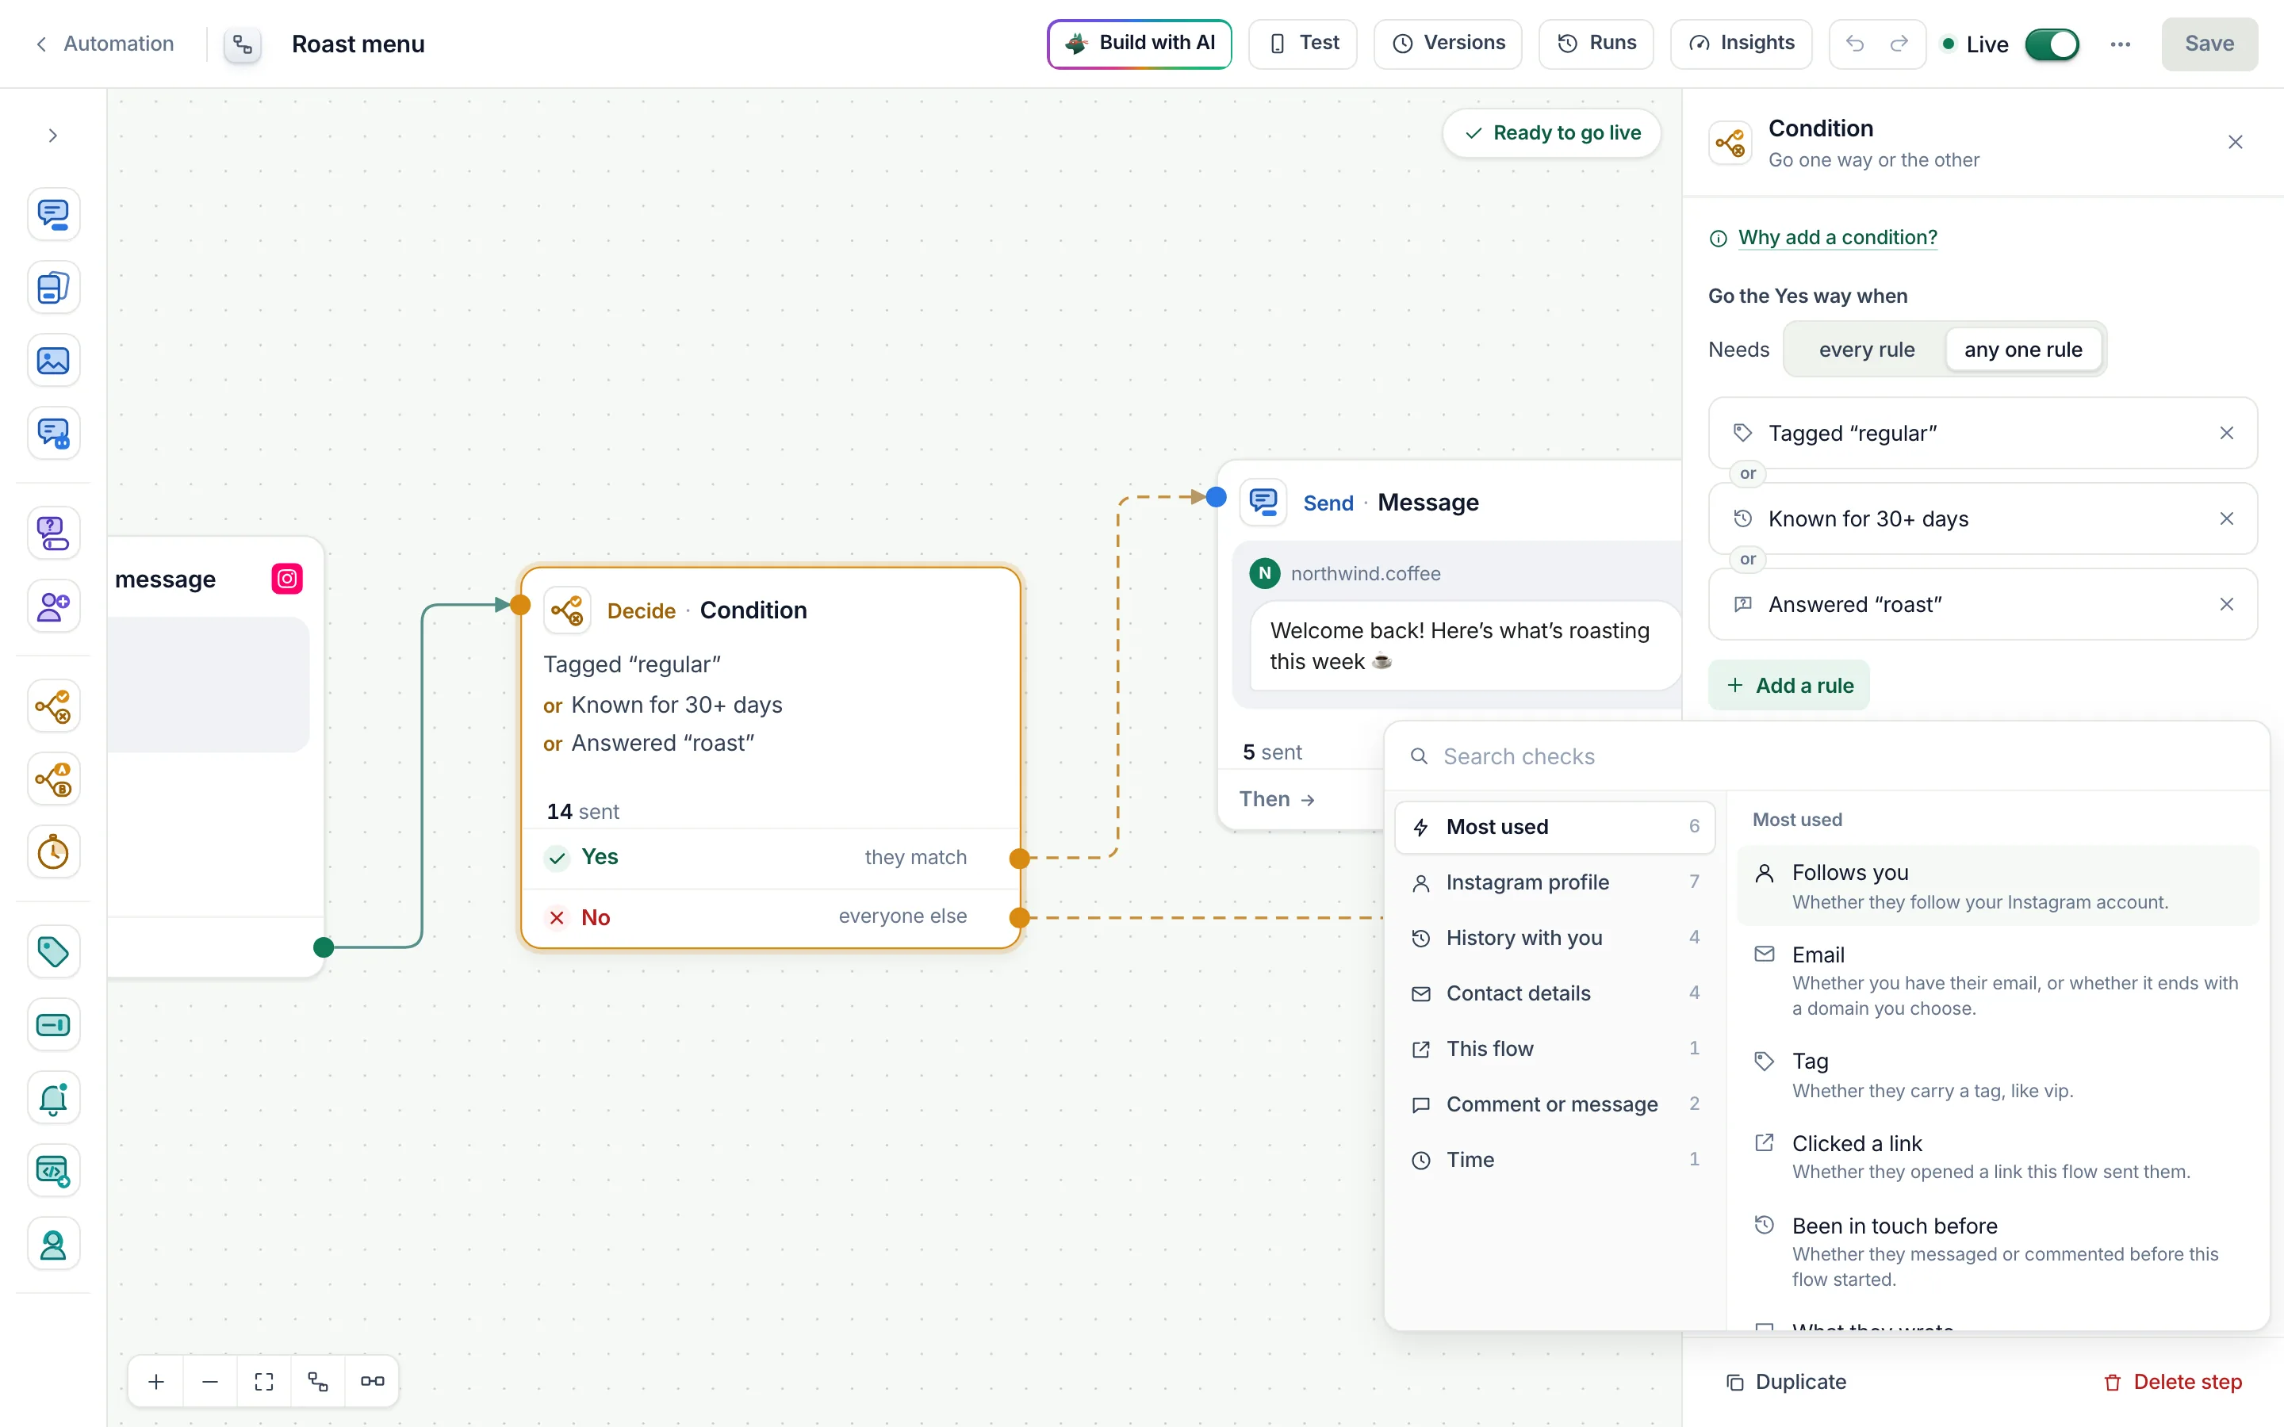
Task: Choose the Clicked a link check
Action: [1997, 1157]
